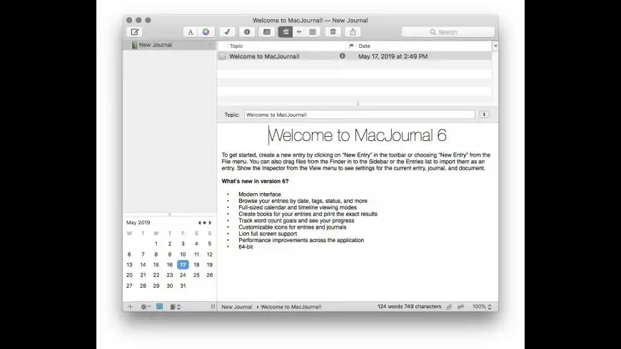Sort entries by Date column header

coord(364,46)
